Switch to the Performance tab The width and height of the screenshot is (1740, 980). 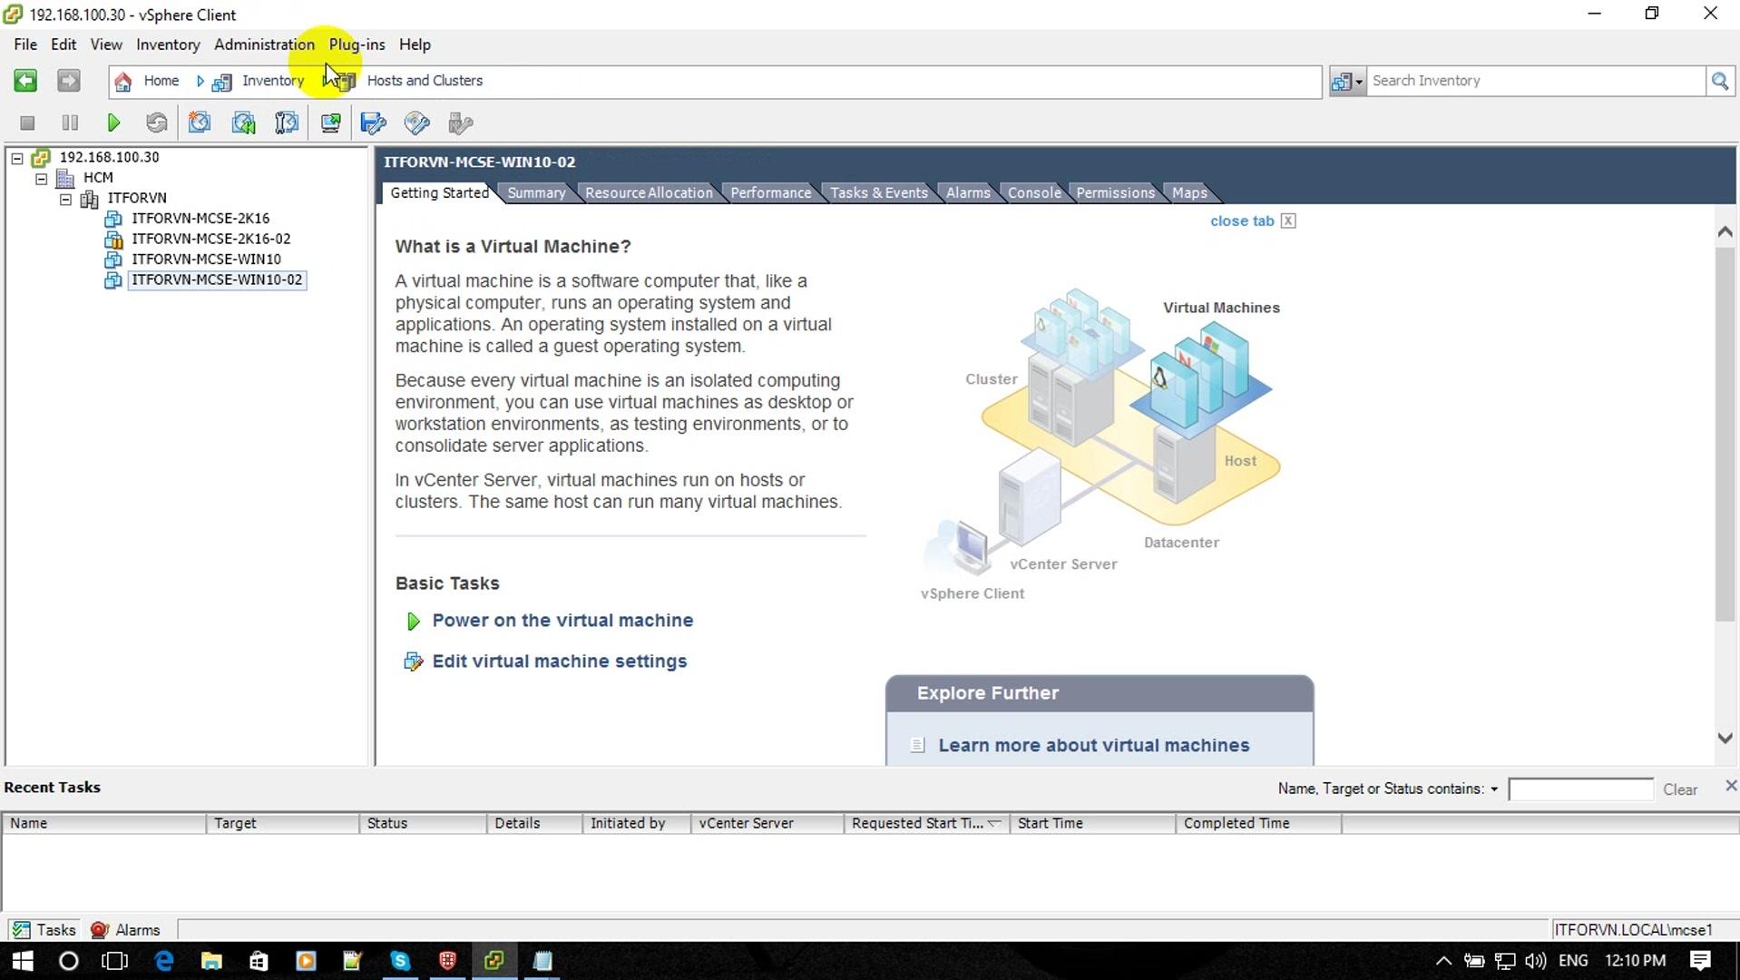click(x=771, y=192)
